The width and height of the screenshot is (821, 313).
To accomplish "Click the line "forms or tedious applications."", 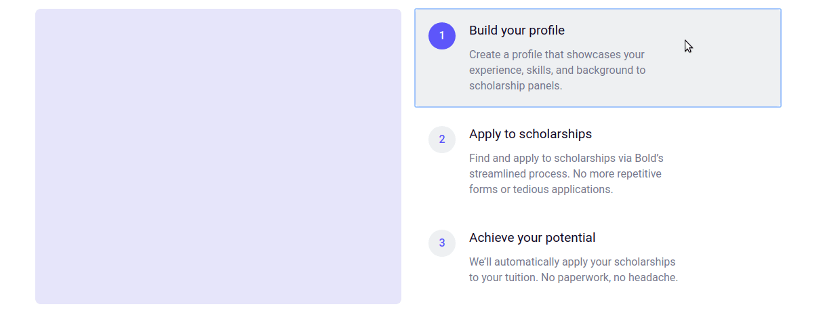I will (x=541, y=189).
